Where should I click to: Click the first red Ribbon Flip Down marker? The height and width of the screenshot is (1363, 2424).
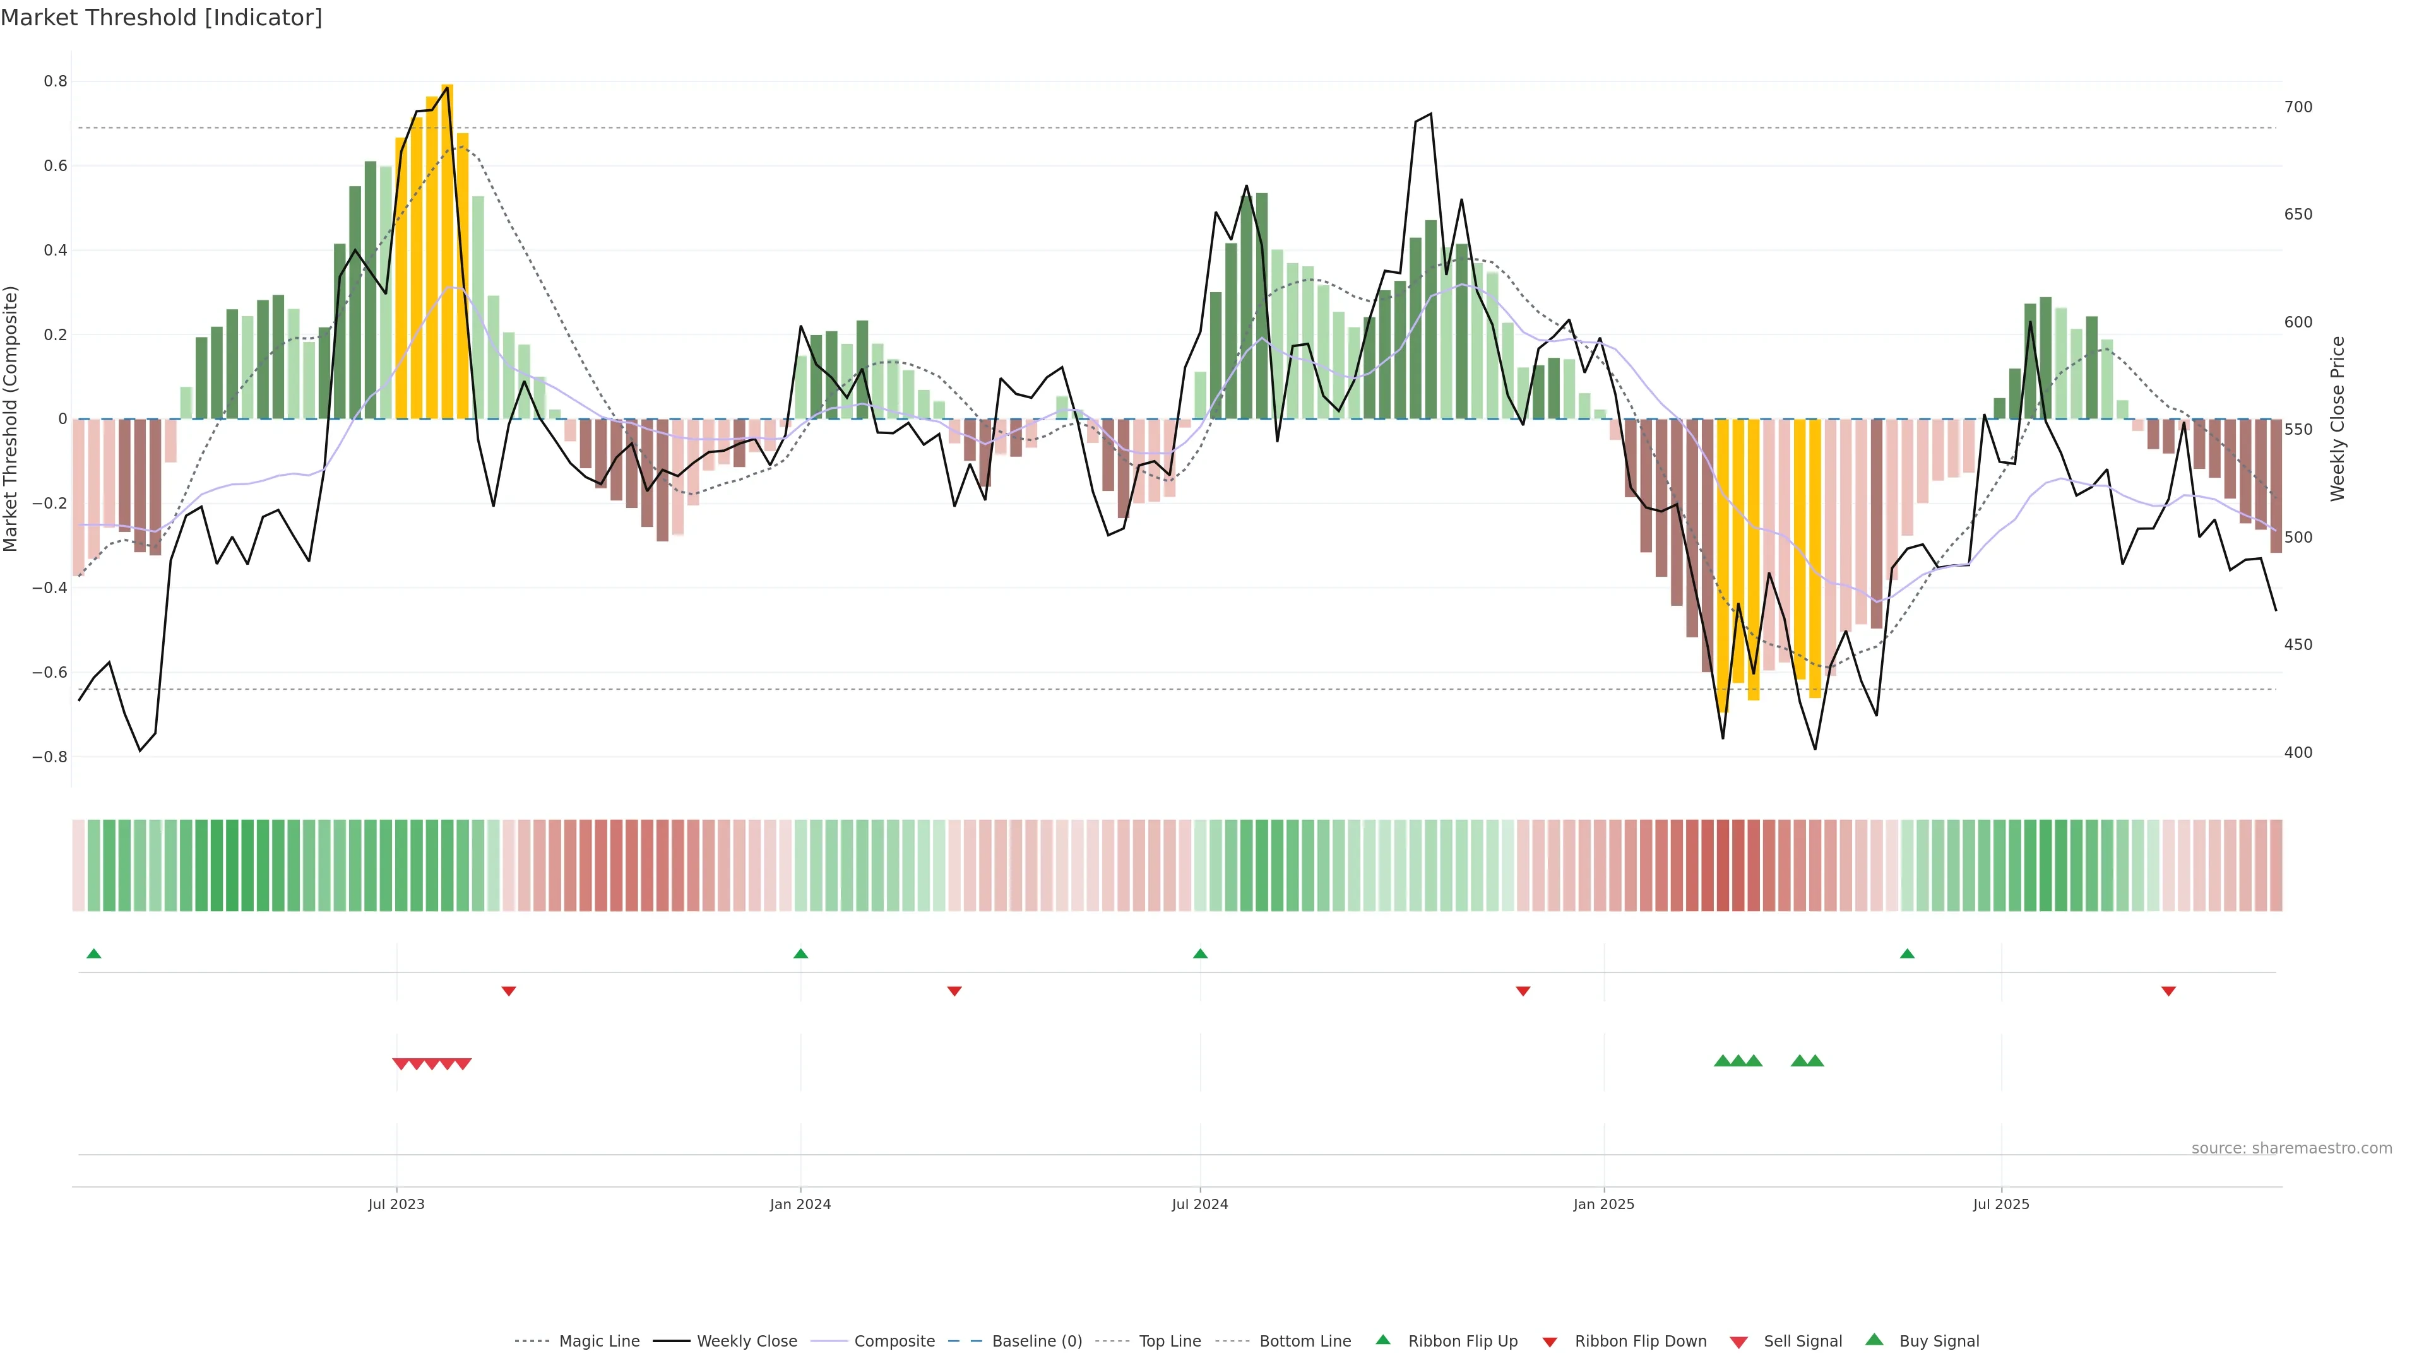[x=509, y=991]
